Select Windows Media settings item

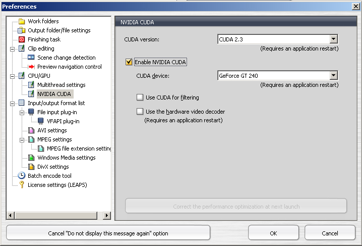click(66, 158)
